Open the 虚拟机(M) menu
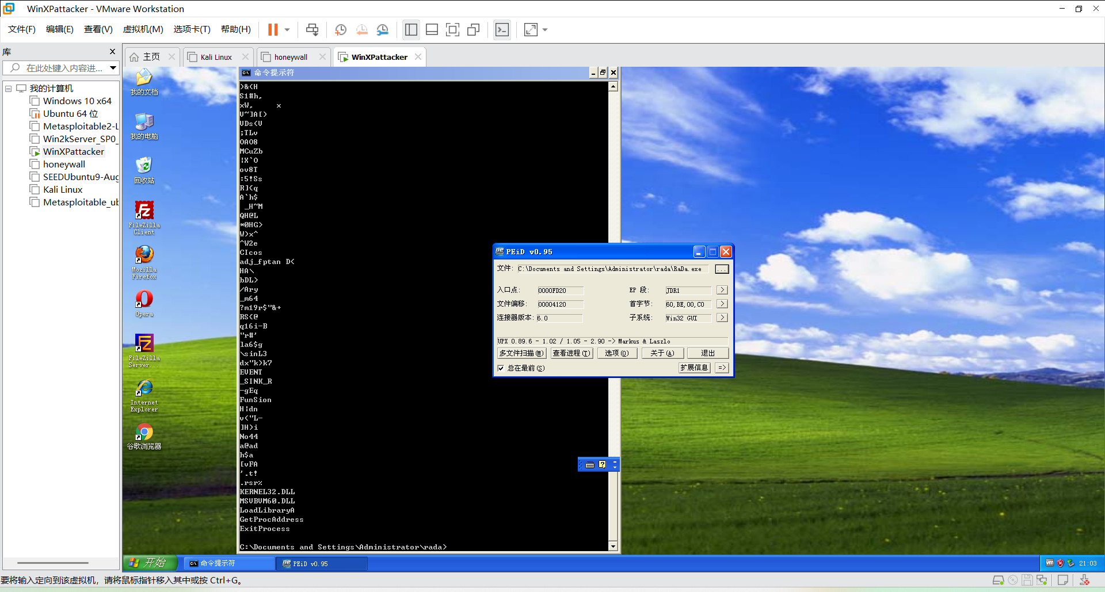Screen dimensions: 1105x592 point(143,29)
